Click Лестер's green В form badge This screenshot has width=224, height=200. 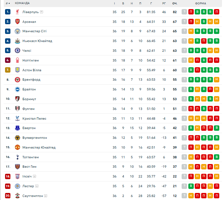point(191,186)
